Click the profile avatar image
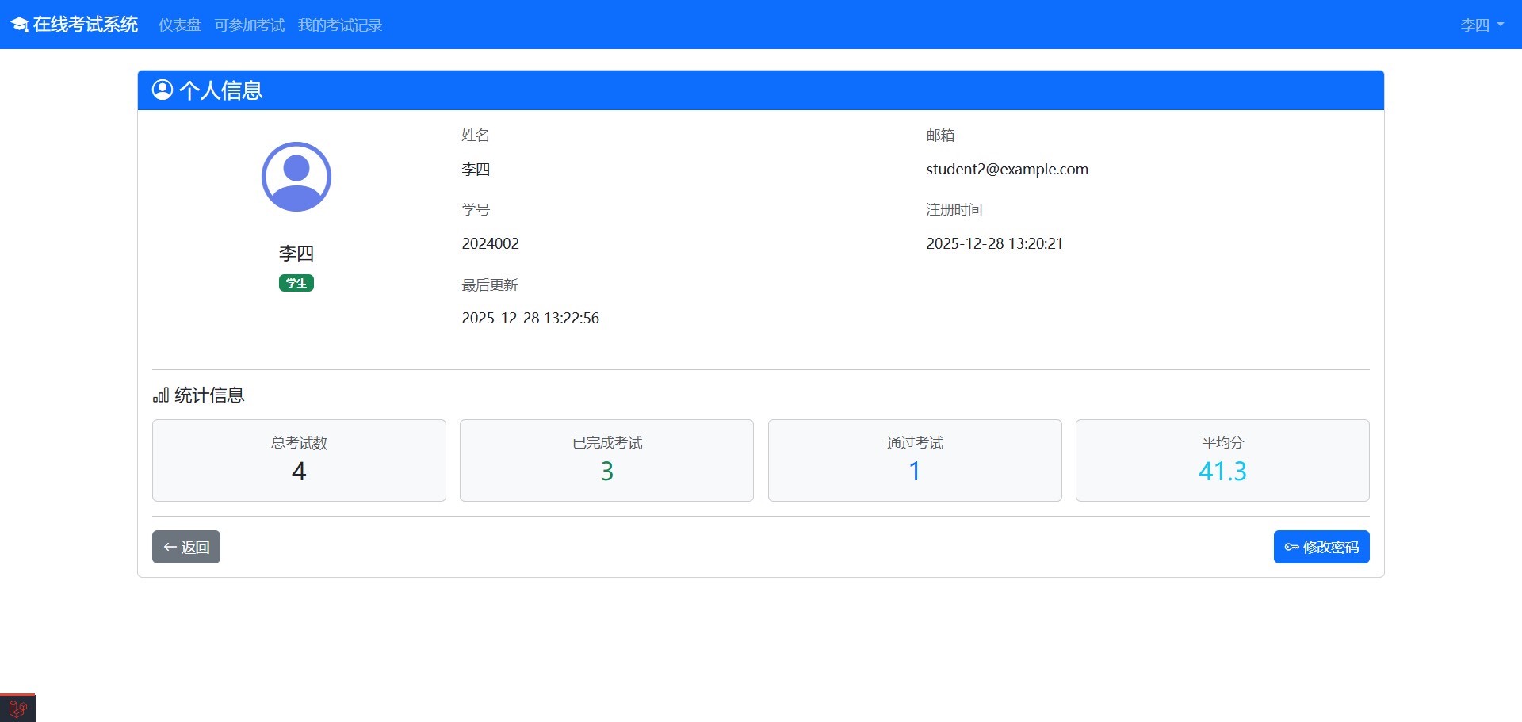 pyautogui.click(x=296, y=177)
